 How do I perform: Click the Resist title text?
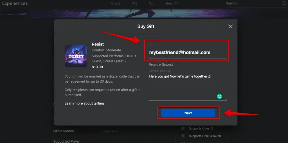98,44
